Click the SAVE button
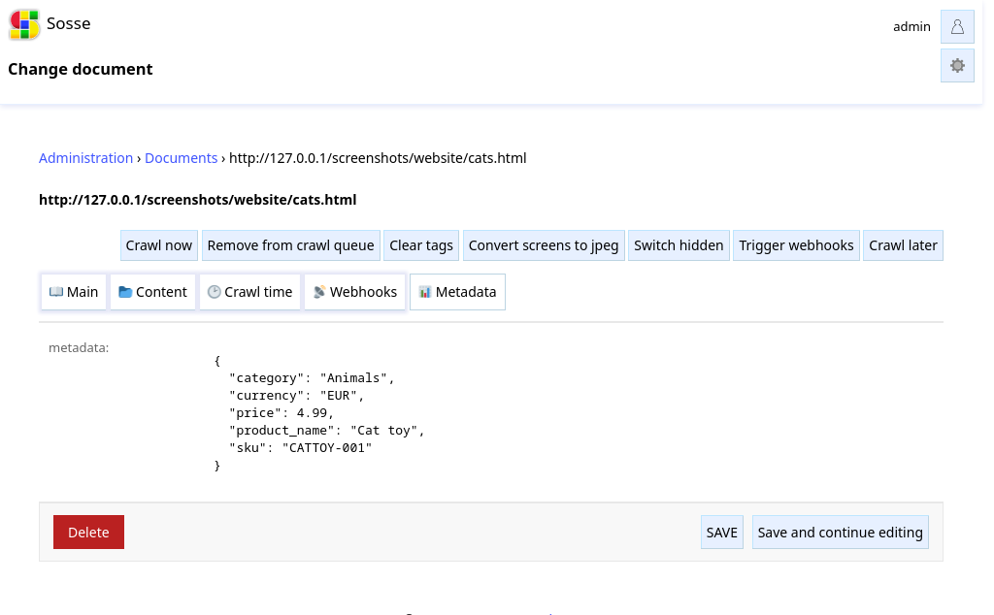 (x=722, y=533)
